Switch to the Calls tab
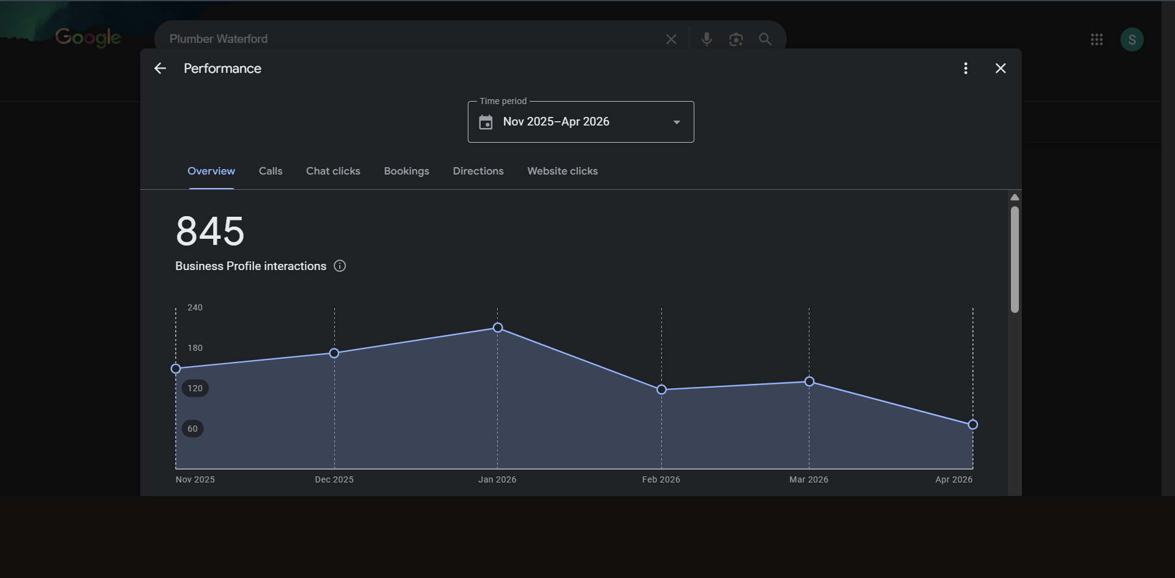 pyautogui.click(x=270, y=171)
